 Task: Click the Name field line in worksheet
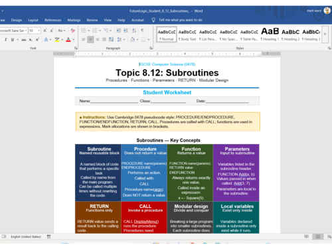tap(114, 102)
